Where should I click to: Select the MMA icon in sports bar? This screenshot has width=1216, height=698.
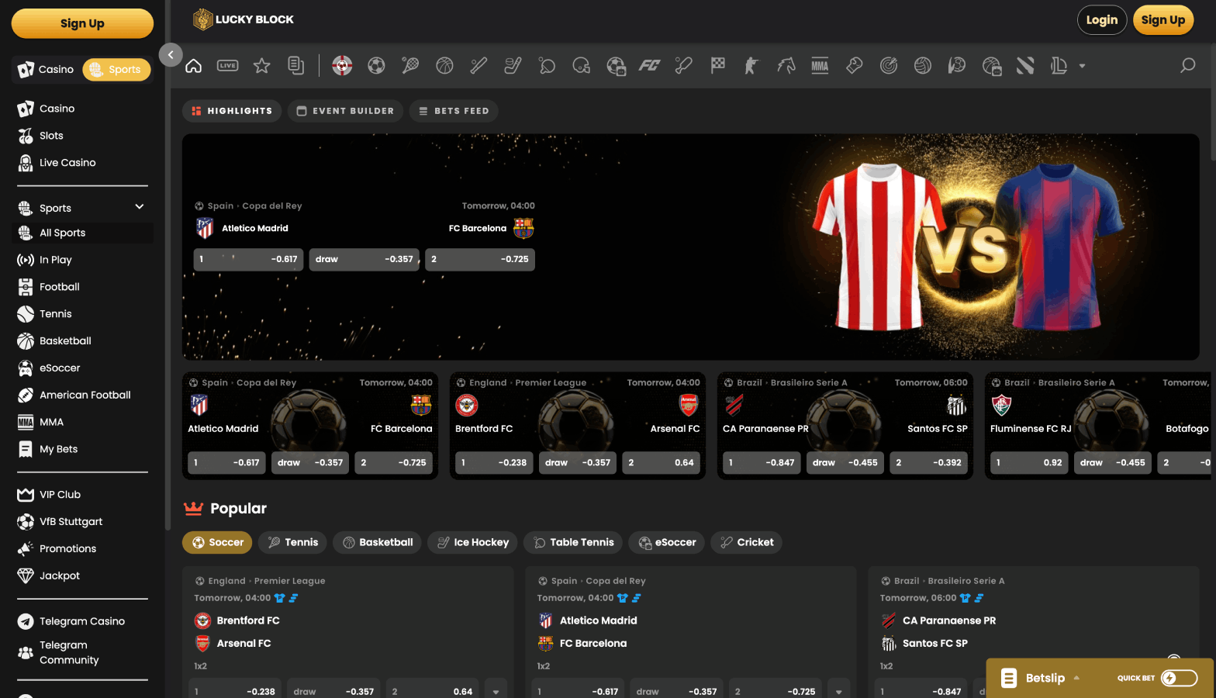[820, 66]
